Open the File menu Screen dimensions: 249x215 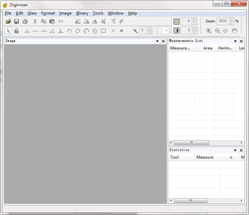point(8,13)
